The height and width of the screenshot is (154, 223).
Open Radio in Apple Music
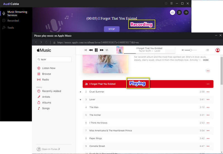pos(43,80)
